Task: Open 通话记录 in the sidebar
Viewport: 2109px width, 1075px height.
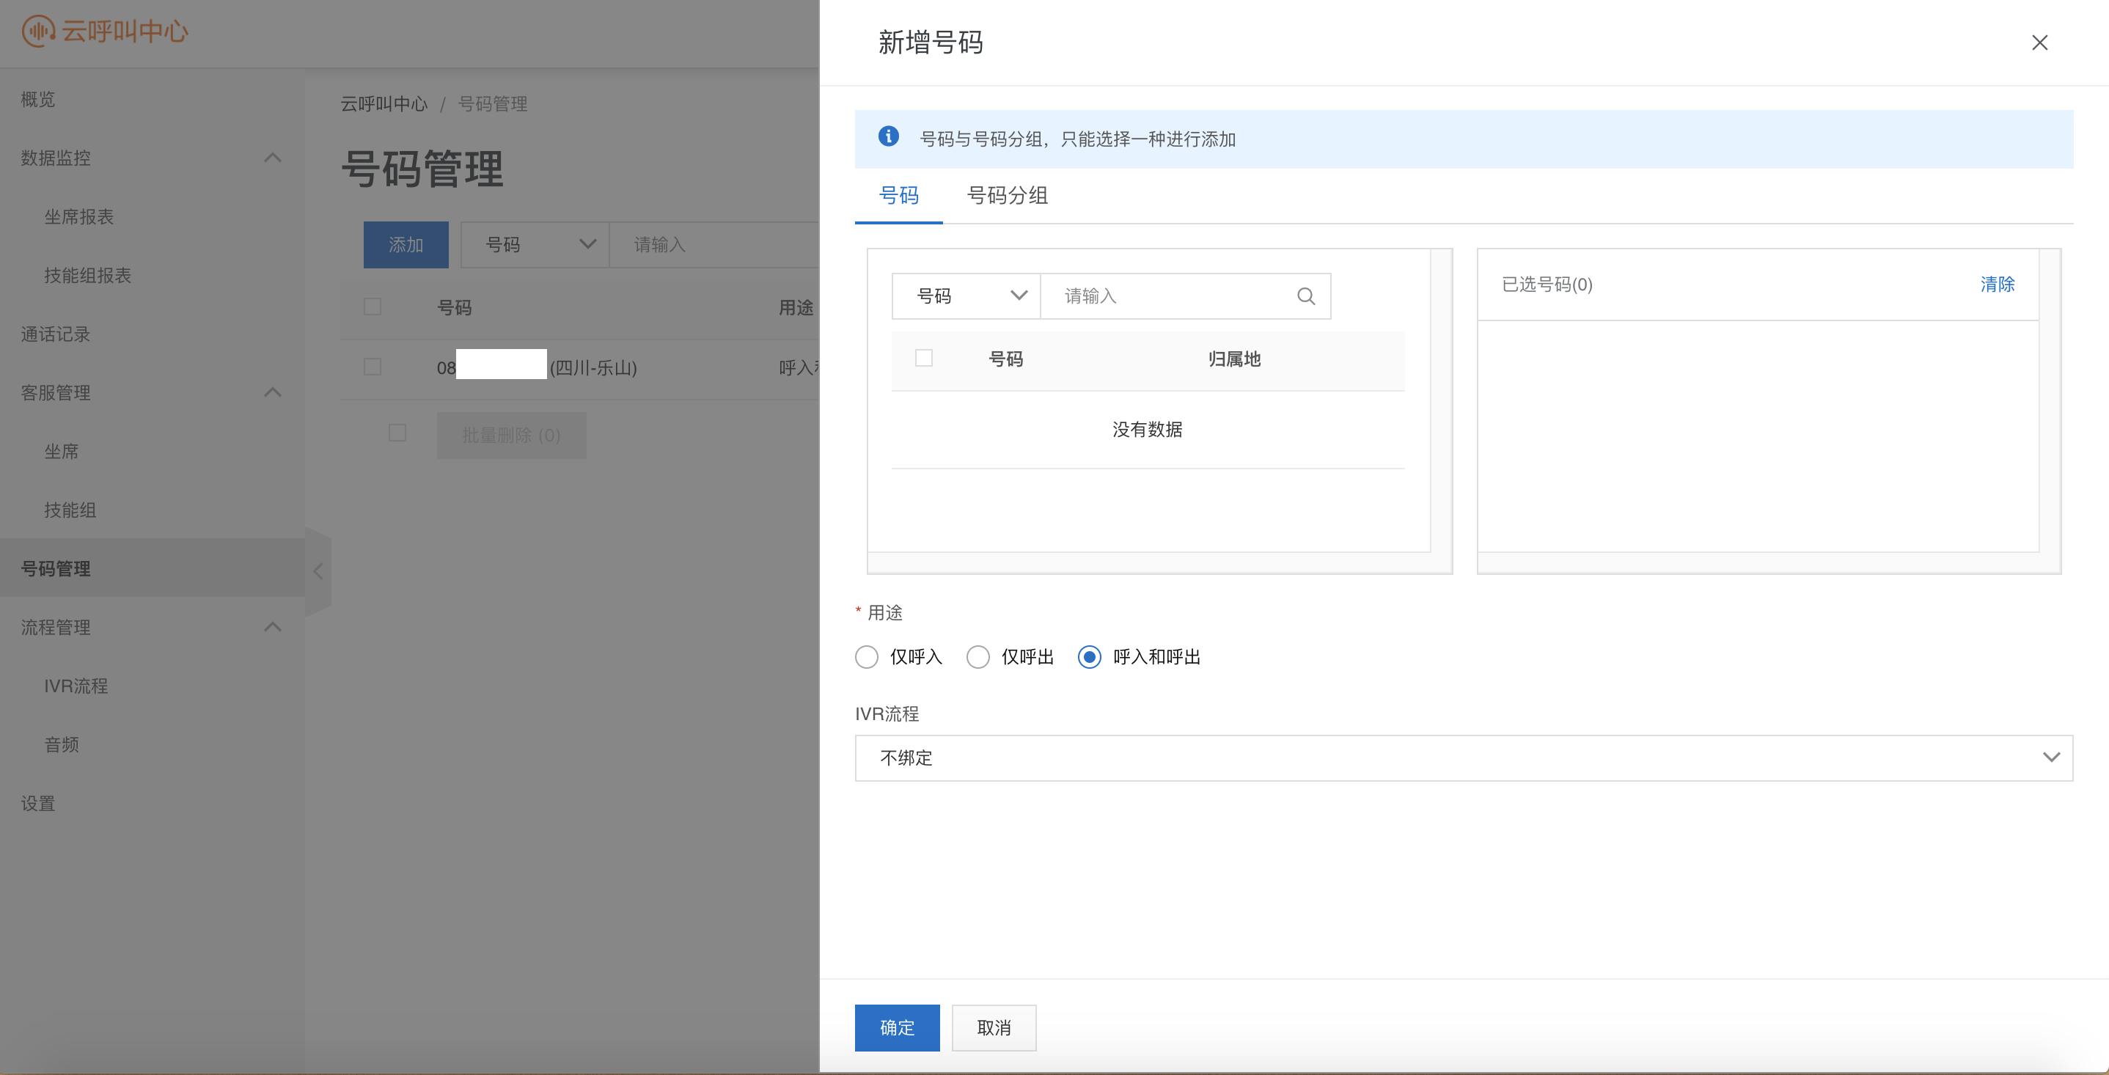Action: pos(55,335)
